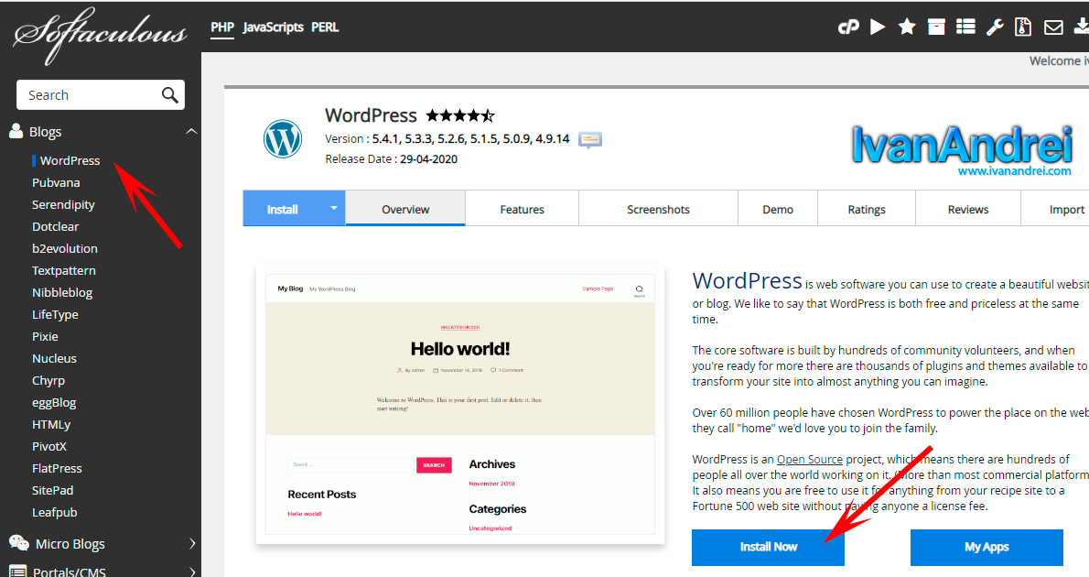This screenshot has width=1089, height=577.
Task: Select FlatPress in Blogs list
Action: pyautogui.click(x=57, y=468)
